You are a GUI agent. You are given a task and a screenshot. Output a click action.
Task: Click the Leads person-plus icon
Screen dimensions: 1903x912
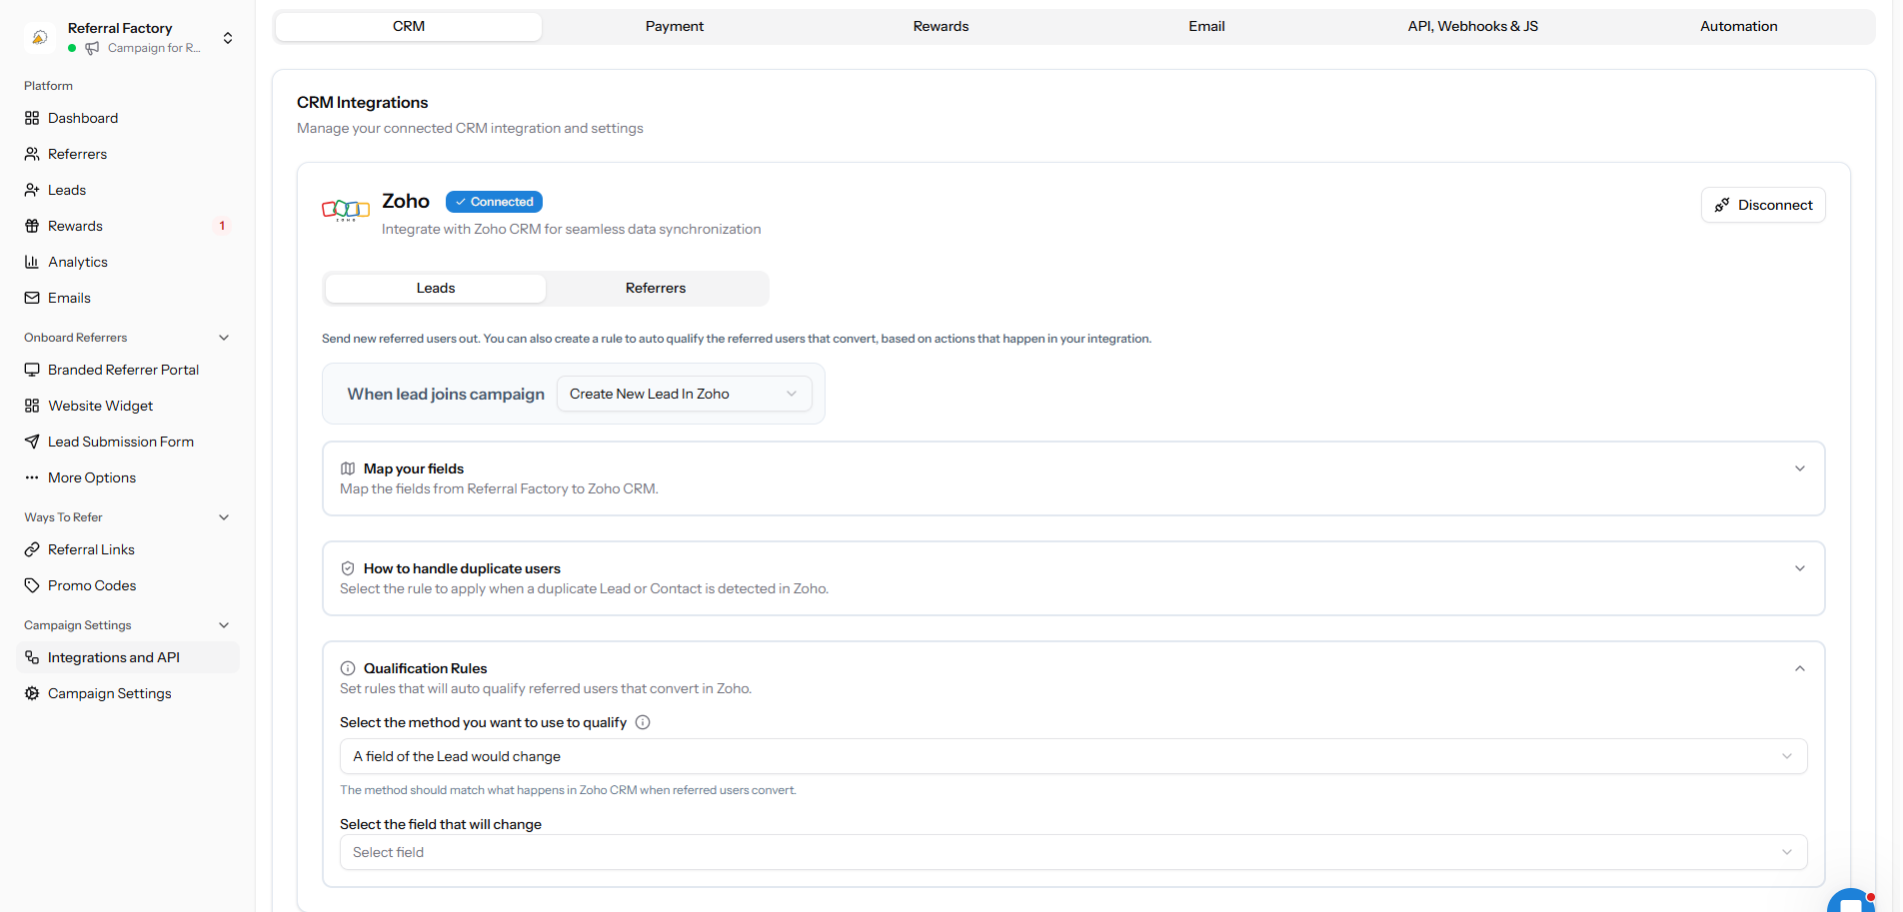coord(32,190)
